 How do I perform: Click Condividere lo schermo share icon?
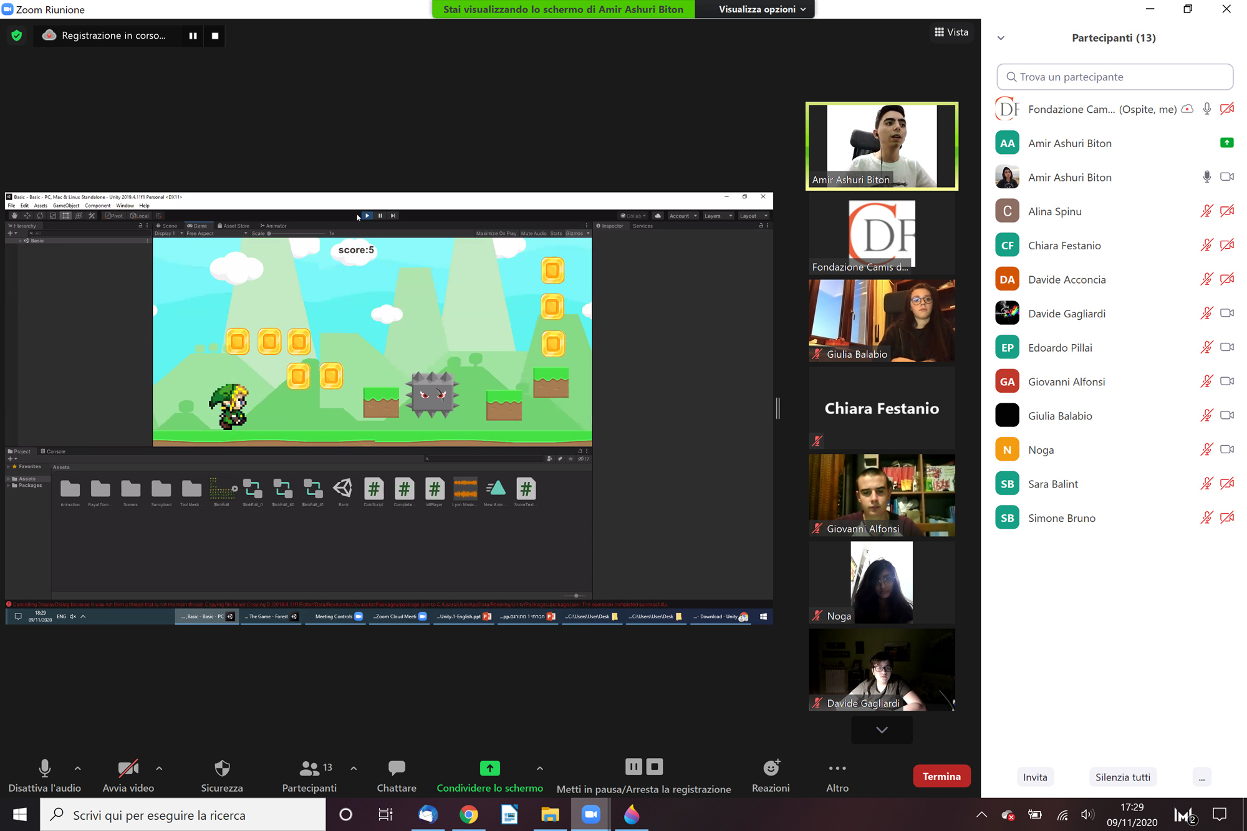point(490,768)
